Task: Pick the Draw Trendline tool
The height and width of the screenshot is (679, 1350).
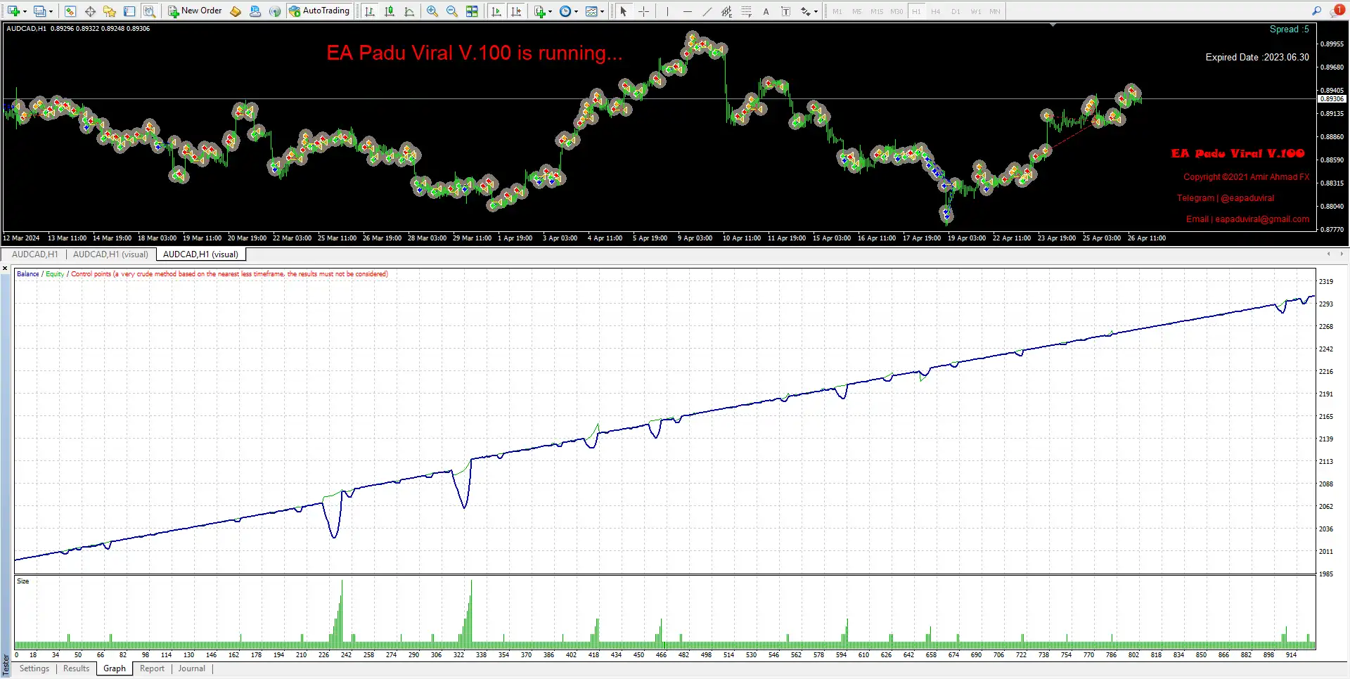Action: click(x=707, y=11)
